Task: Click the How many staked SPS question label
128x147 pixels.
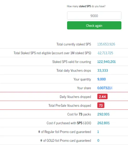Action: pos(86,6)
